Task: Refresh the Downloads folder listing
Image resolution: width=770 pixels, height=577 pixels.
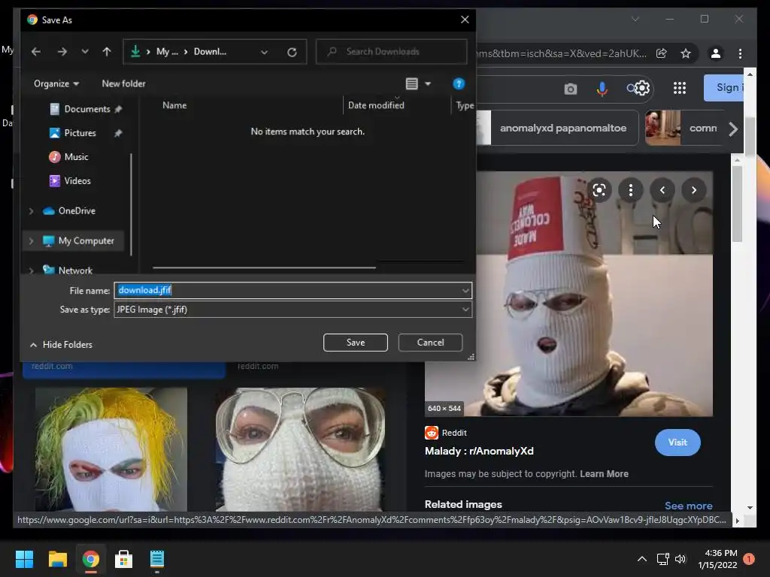Action: coord(293,52)
